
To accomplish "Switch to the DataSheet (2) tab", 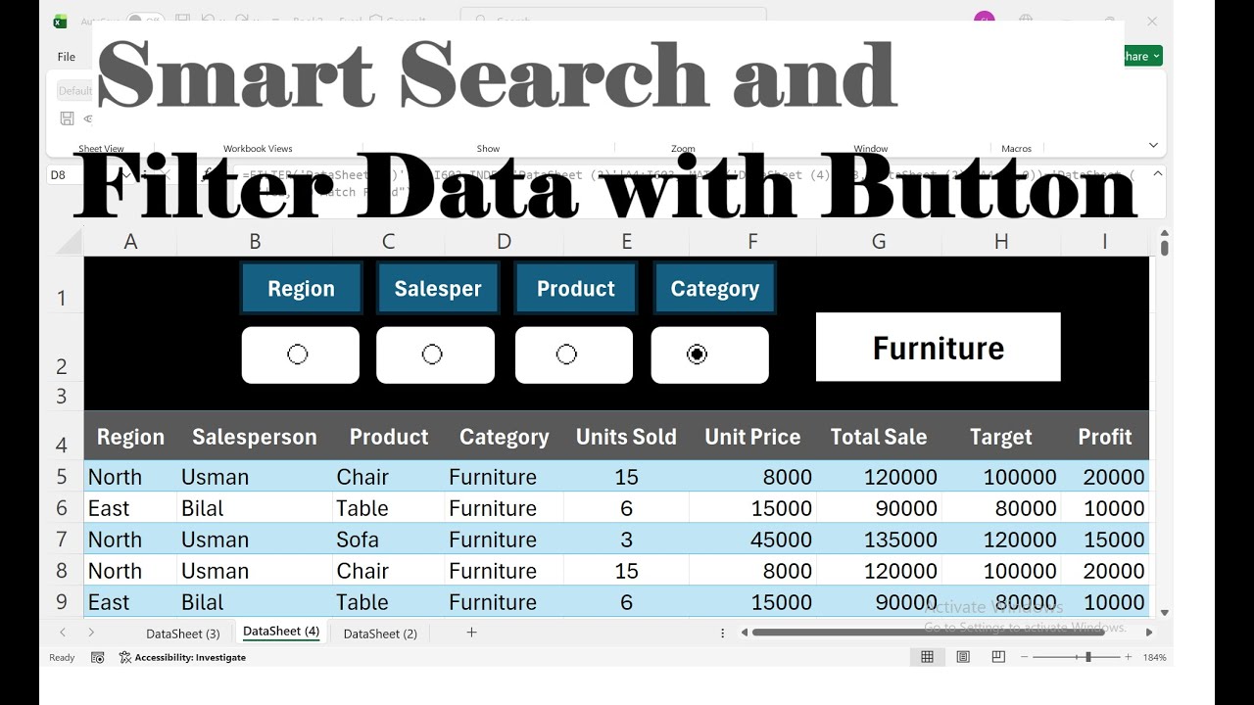I will (x=380, y=634).
